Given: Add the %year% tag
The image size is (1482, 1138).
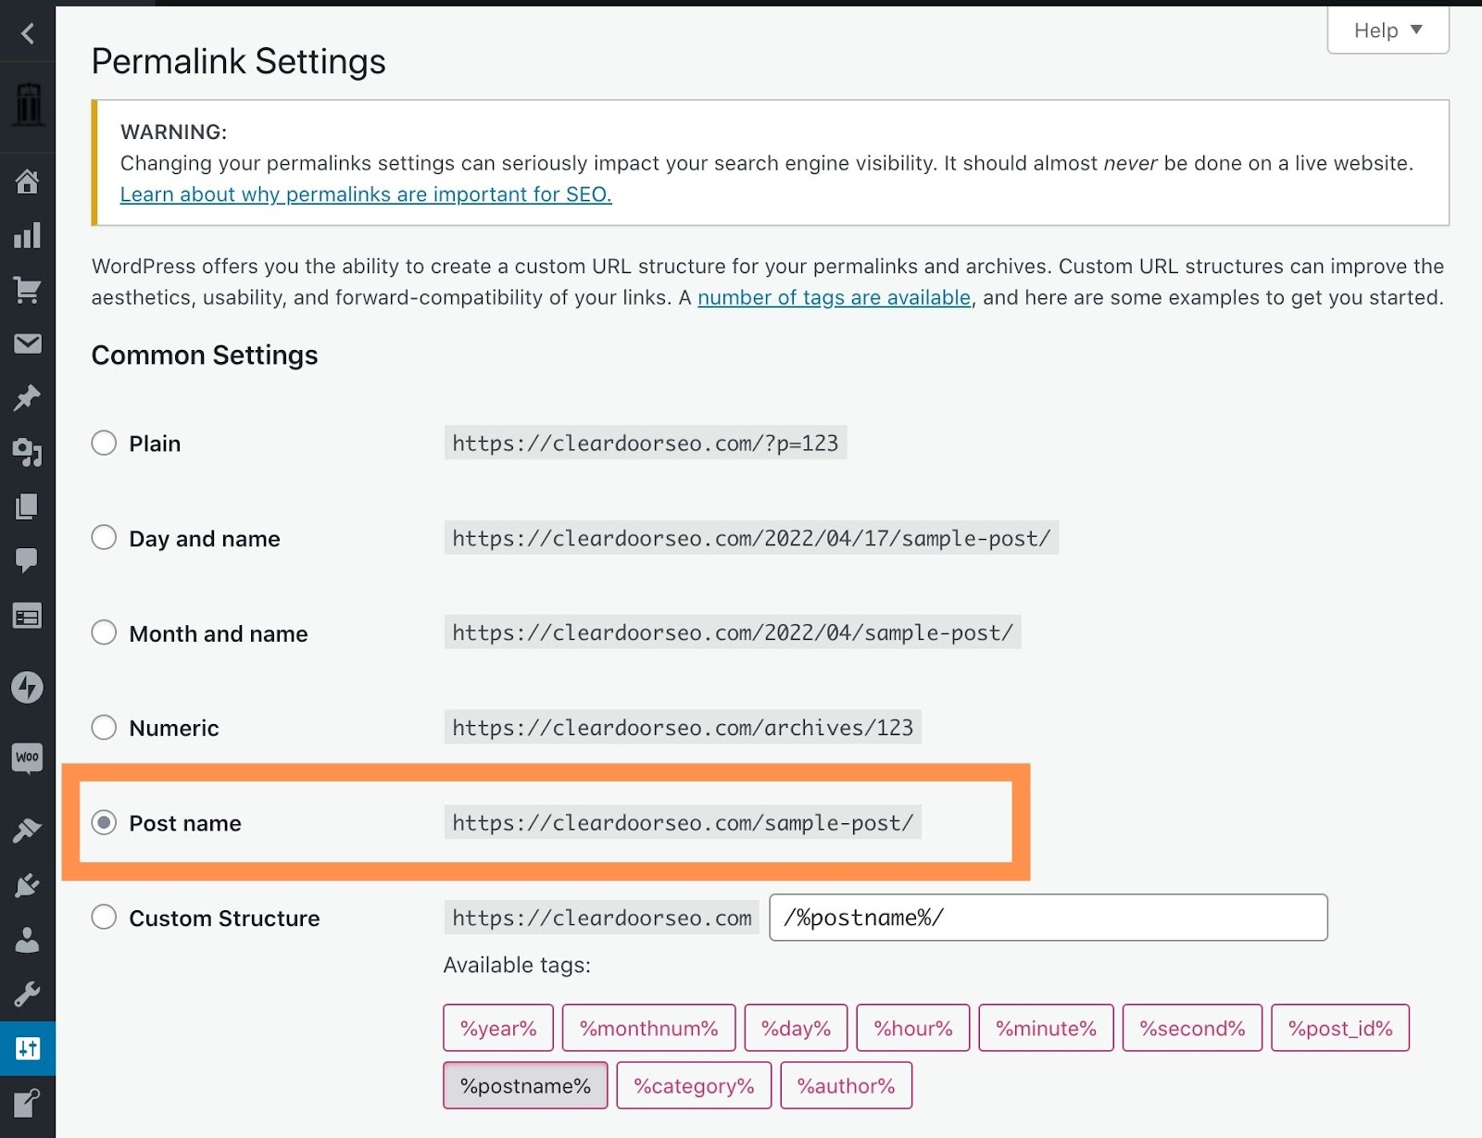Looking at the screenshot, I should tap(498, 1028).
